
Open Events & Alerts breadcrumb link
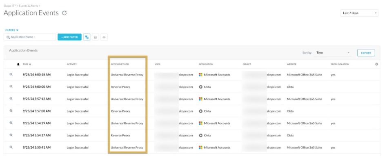point(29,6)
